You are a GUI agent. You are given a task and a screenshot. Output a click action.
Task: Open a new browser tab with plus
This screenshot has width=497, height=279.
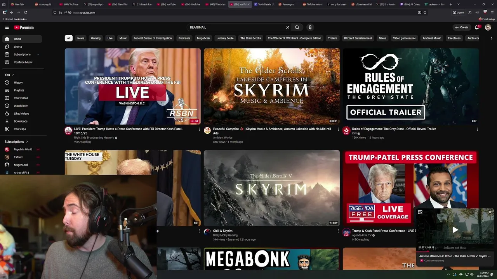tap(450, 4)
